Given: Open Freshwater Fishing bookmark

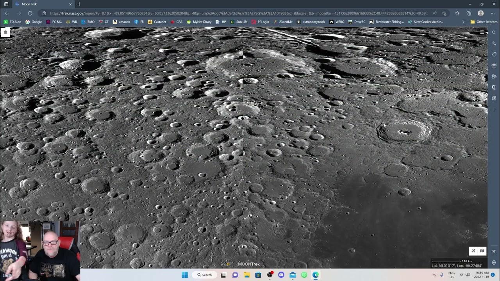Looking at the screenshot, I should [387, 22].
